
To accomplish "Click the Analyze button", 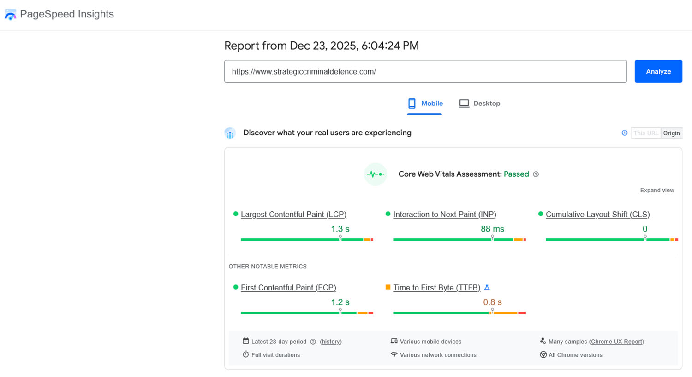I will pyautogui.click(x=658, y=71).
